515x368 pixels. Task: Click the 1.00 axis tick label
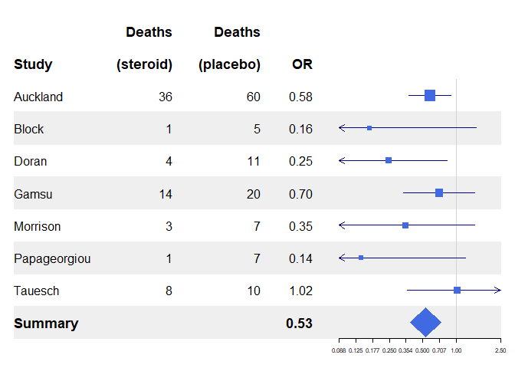pyautogui.click(x=456, y=350)
